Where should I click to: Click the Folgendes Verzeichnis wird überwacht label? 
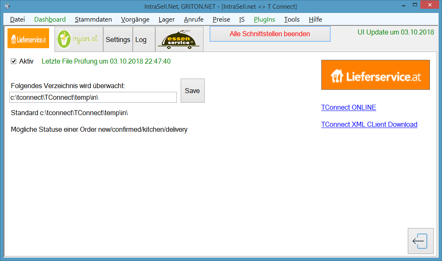click(x=68, y=86)
